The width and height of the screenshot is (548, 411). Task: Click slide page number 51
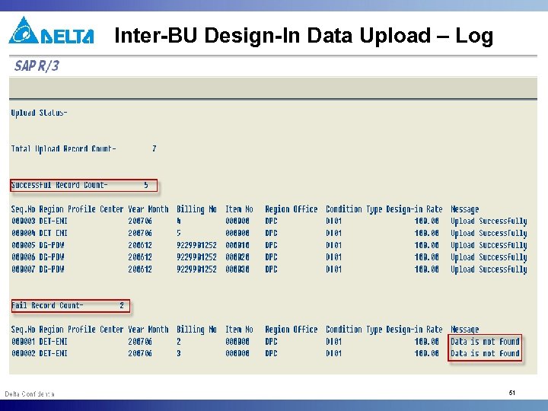pos(512,393)
